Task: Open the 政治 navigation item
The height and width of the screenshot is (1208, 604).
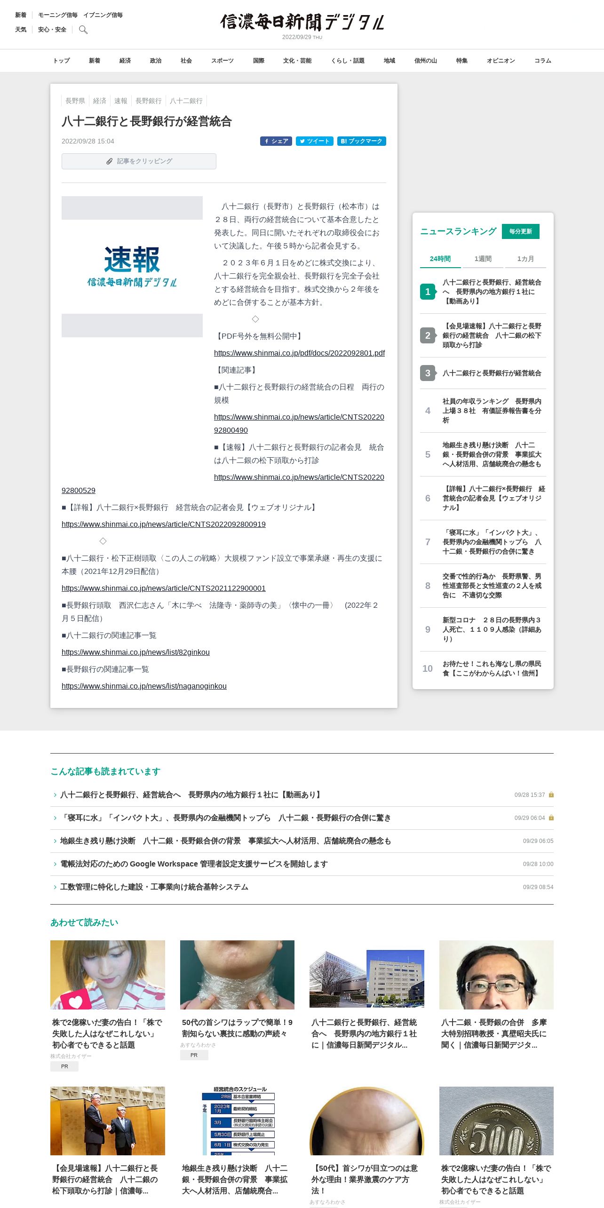Action: (156, 61)
